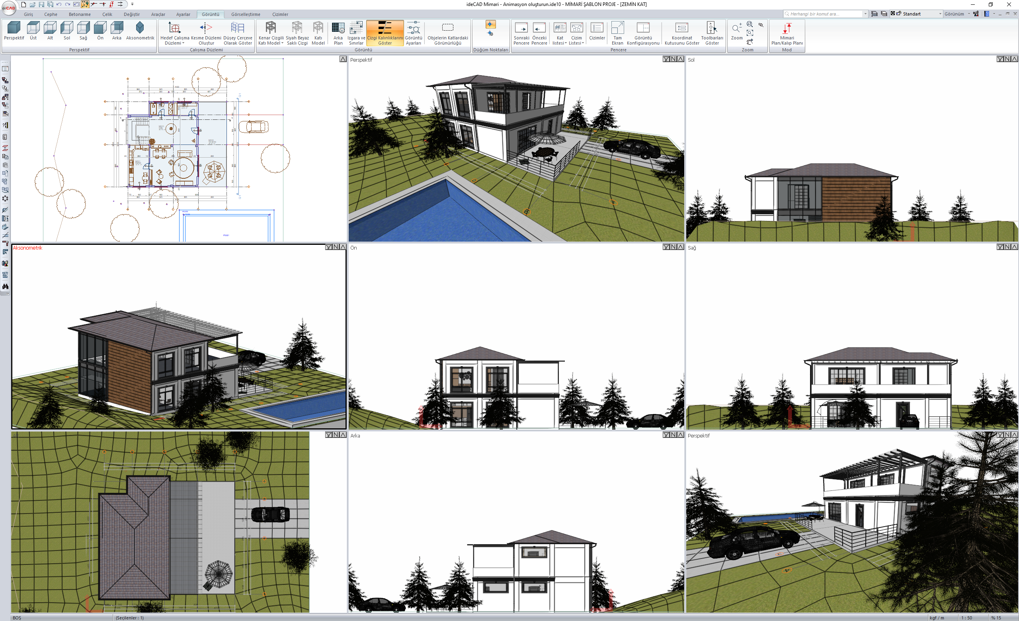Click Mimari Plan/Kalıp Planı mode icon
Viewport: 1019px width, 621px height.
(787, 28)
